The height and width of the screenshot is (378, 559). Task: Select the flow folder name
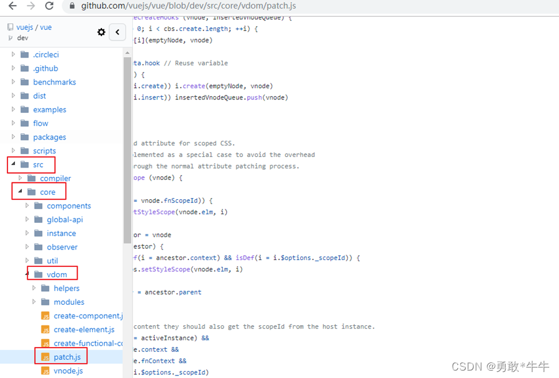click(40, 124)
